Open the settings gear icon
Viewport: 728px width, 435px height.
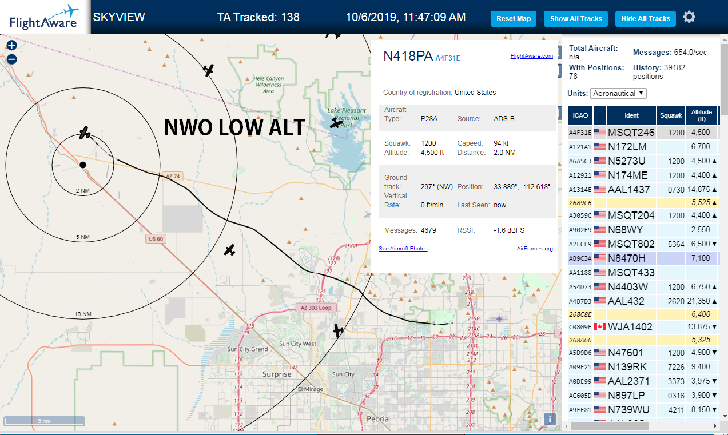[689, 17]
